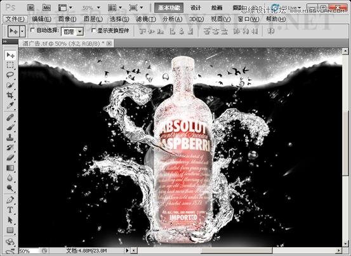Open the 文件(F) menu

15,19
